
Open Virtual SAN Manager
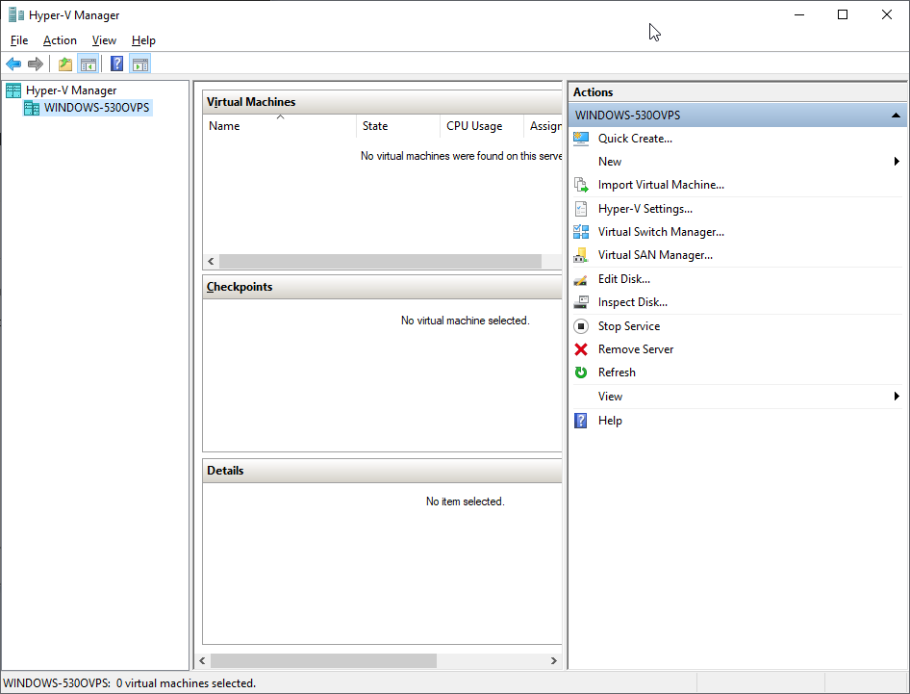(654, 255)
